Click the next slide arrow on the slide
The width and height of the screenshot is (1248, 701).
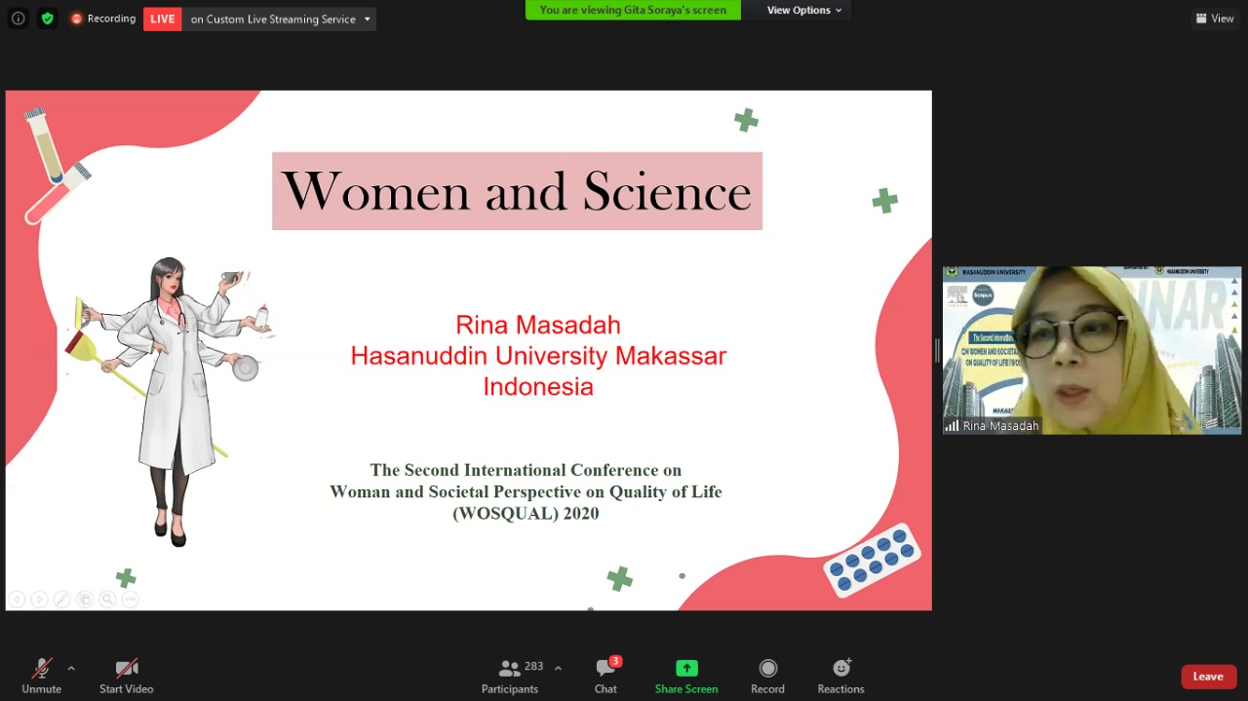tap(39, 600)
